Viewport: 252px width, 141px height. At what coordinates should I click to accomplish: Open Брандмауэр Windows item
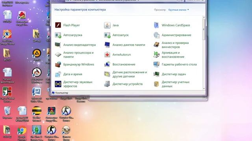[x=74, y=64]
